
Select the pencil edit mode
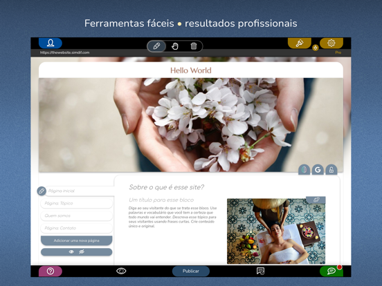(x=156, y=46)
